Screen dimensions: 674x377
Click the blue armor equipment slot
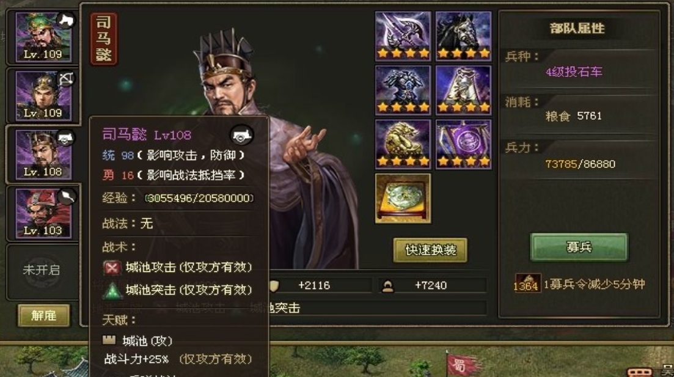403,89
